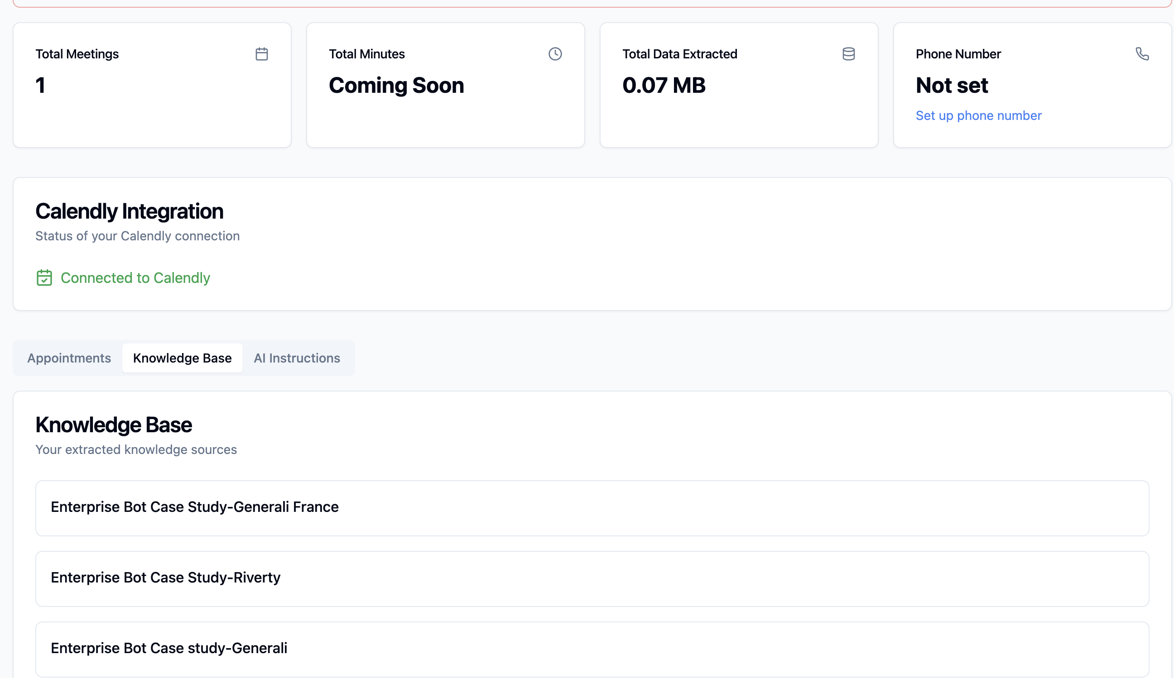Open Enterprise Bot Case study-Generali item
Image resolution: width=1174 pixels, height=678 pixels.
[168, 648]
